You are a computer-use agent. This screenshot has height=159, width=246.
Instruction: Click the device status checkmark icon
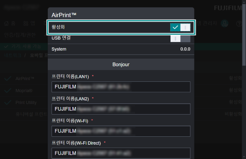pos(6,47)
